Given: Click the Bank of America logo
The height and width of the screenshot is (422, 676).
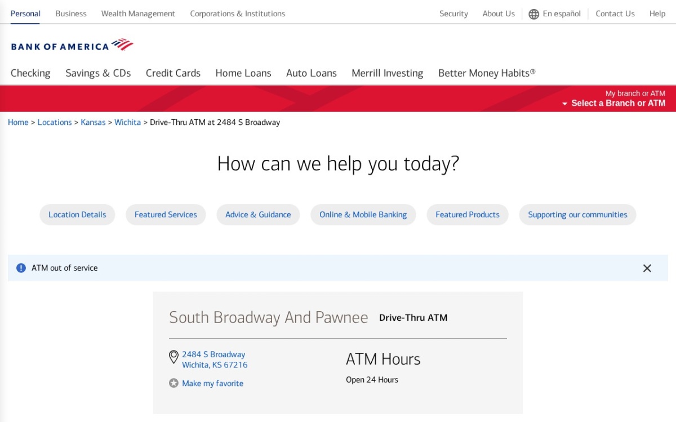Looking at the screenshot, I should point(72,45).
